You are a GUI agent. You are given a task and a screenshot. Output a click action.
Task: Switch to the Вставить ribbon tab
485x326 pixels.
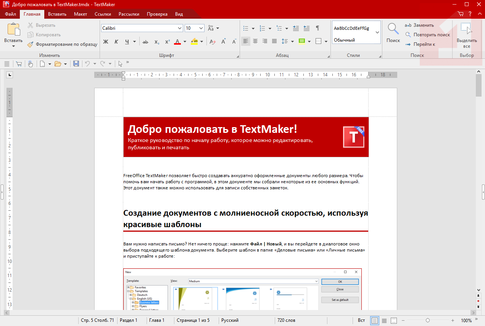(x=57, y=14)
